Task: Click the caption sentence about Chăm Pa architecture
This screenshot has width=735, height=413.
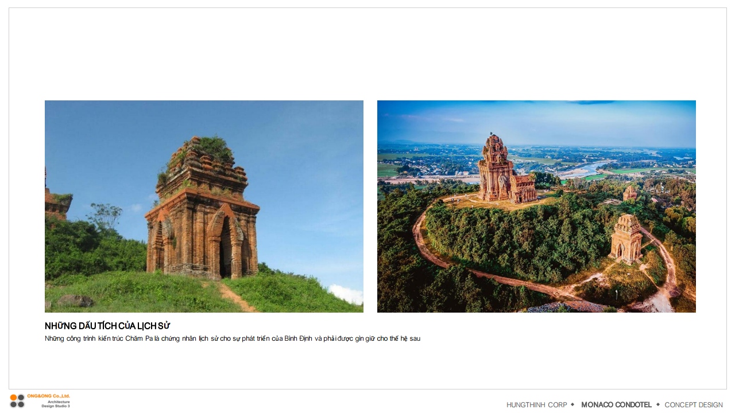Action: (233, 338)
